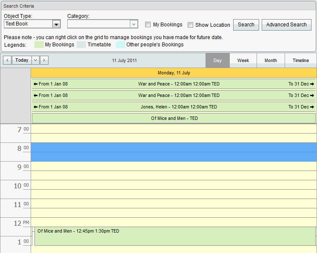This screenshot has height=253, width=317.
Task: Click right arrow on second War and Peace booking
Action: [312, 95]
